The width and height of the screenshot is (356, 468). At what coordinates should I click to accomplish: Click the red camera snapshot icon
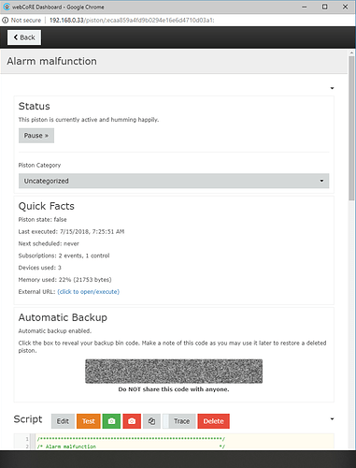[132, 421]
